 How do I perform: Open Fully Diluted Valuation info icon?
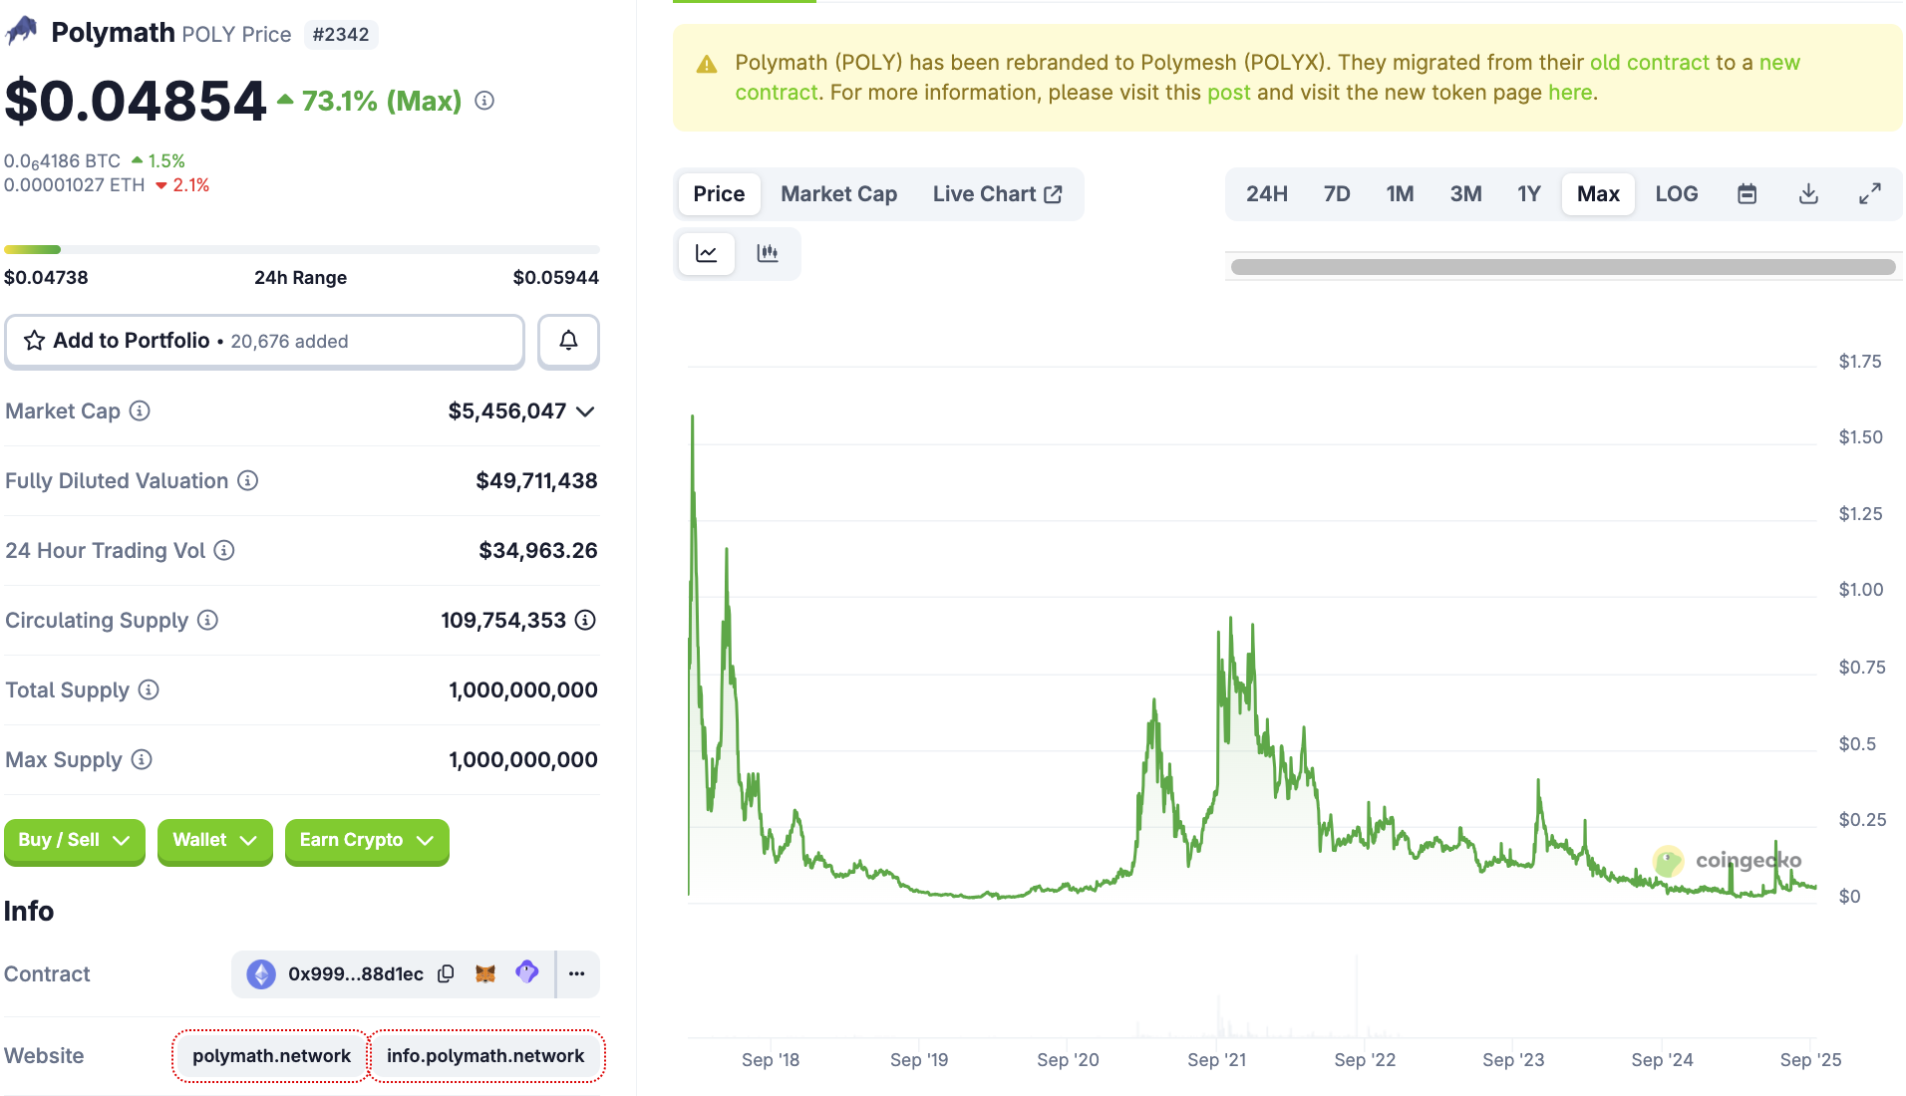248,480
